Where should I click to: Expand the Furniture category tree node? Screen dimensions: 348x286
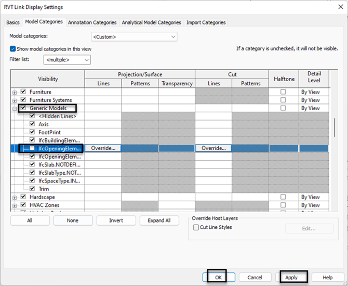(x=15, y=92)
